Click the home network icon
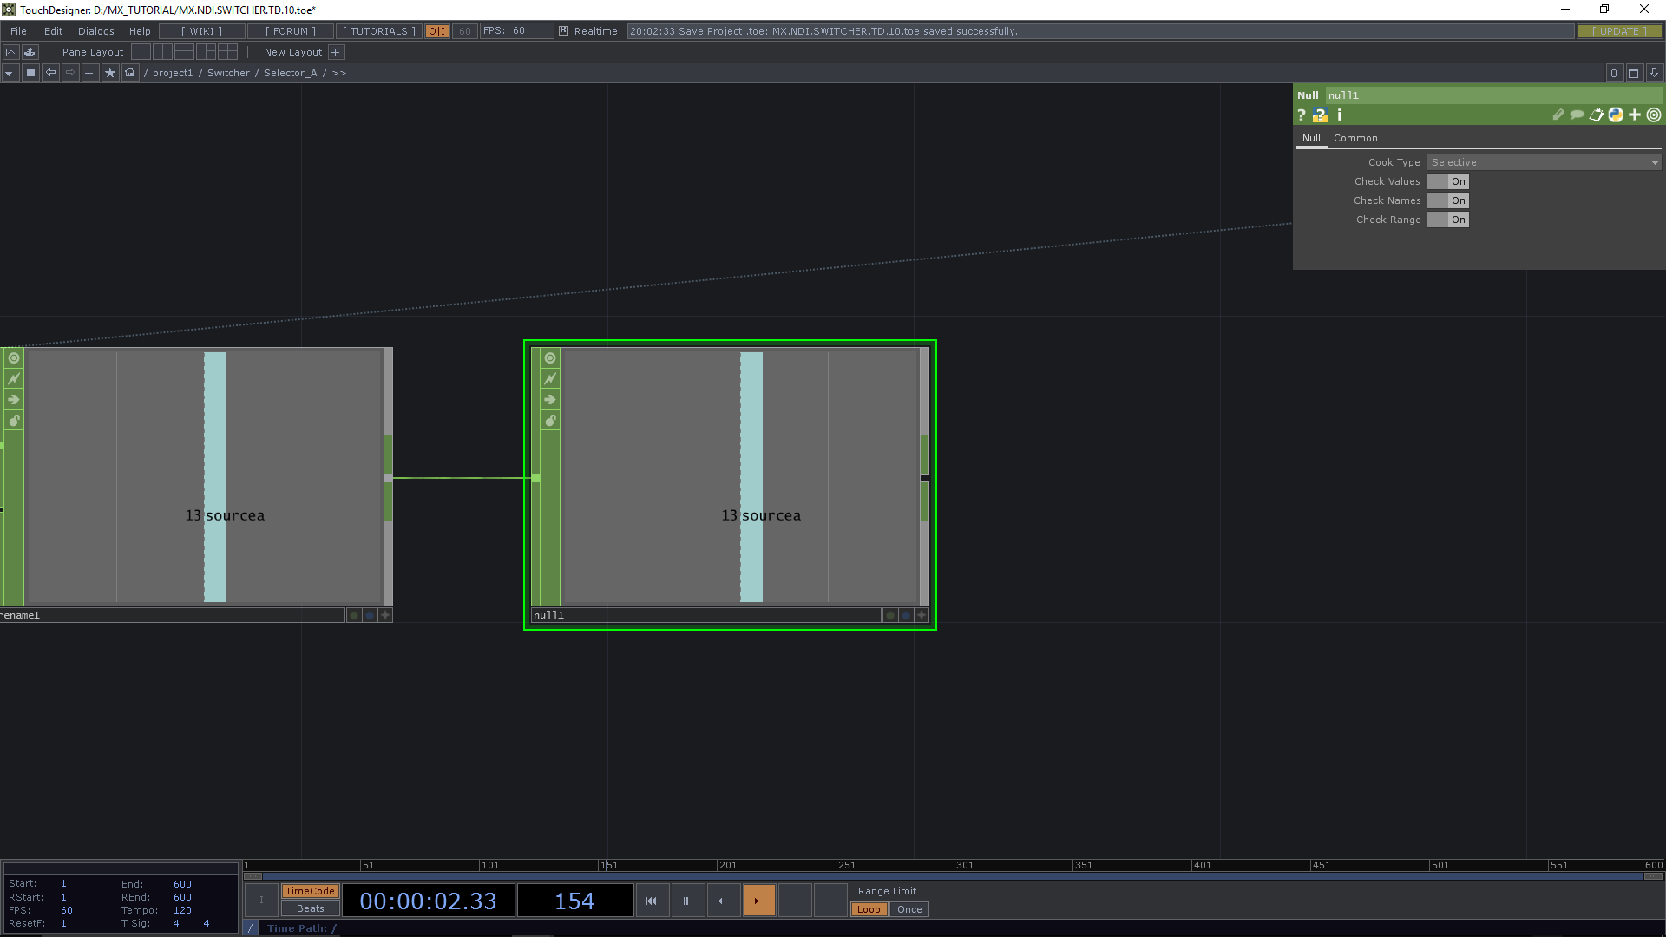This screenshot has width=1666, height=937. (130, 73)
